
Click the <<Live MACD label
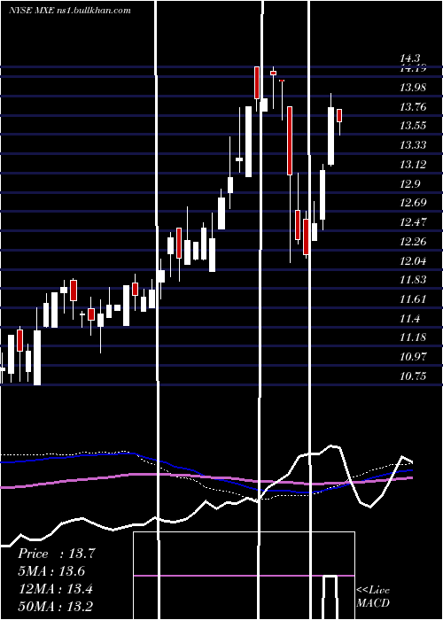(x=373, y=597)
